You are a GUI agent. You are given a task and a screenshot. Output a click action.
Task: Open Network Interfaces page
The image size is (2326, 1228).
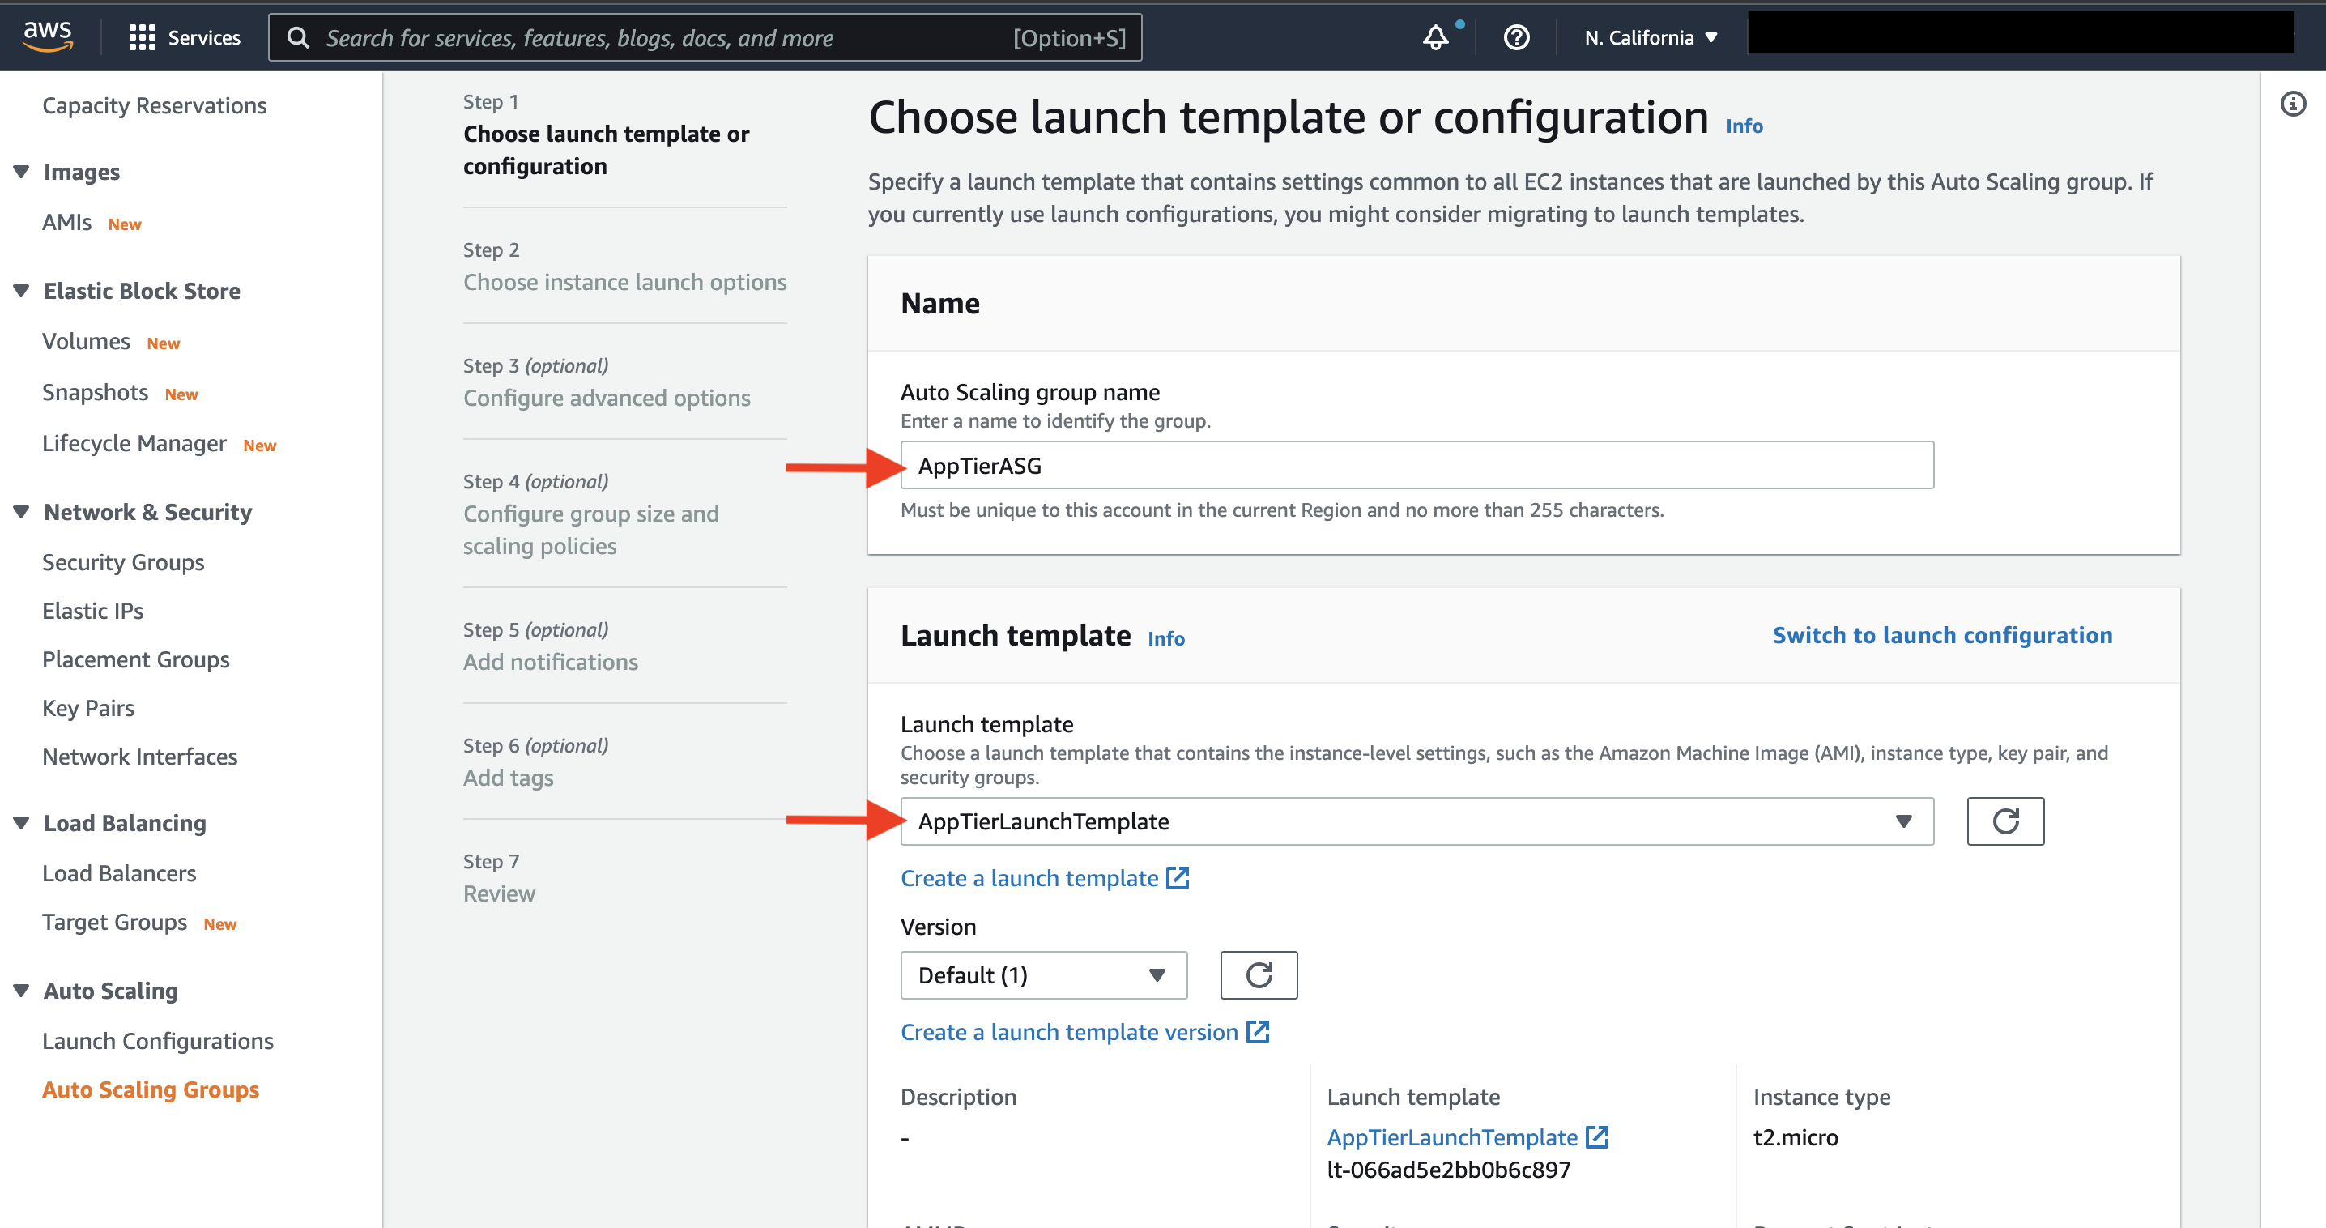pyautogui.click(x=140, y=757)
